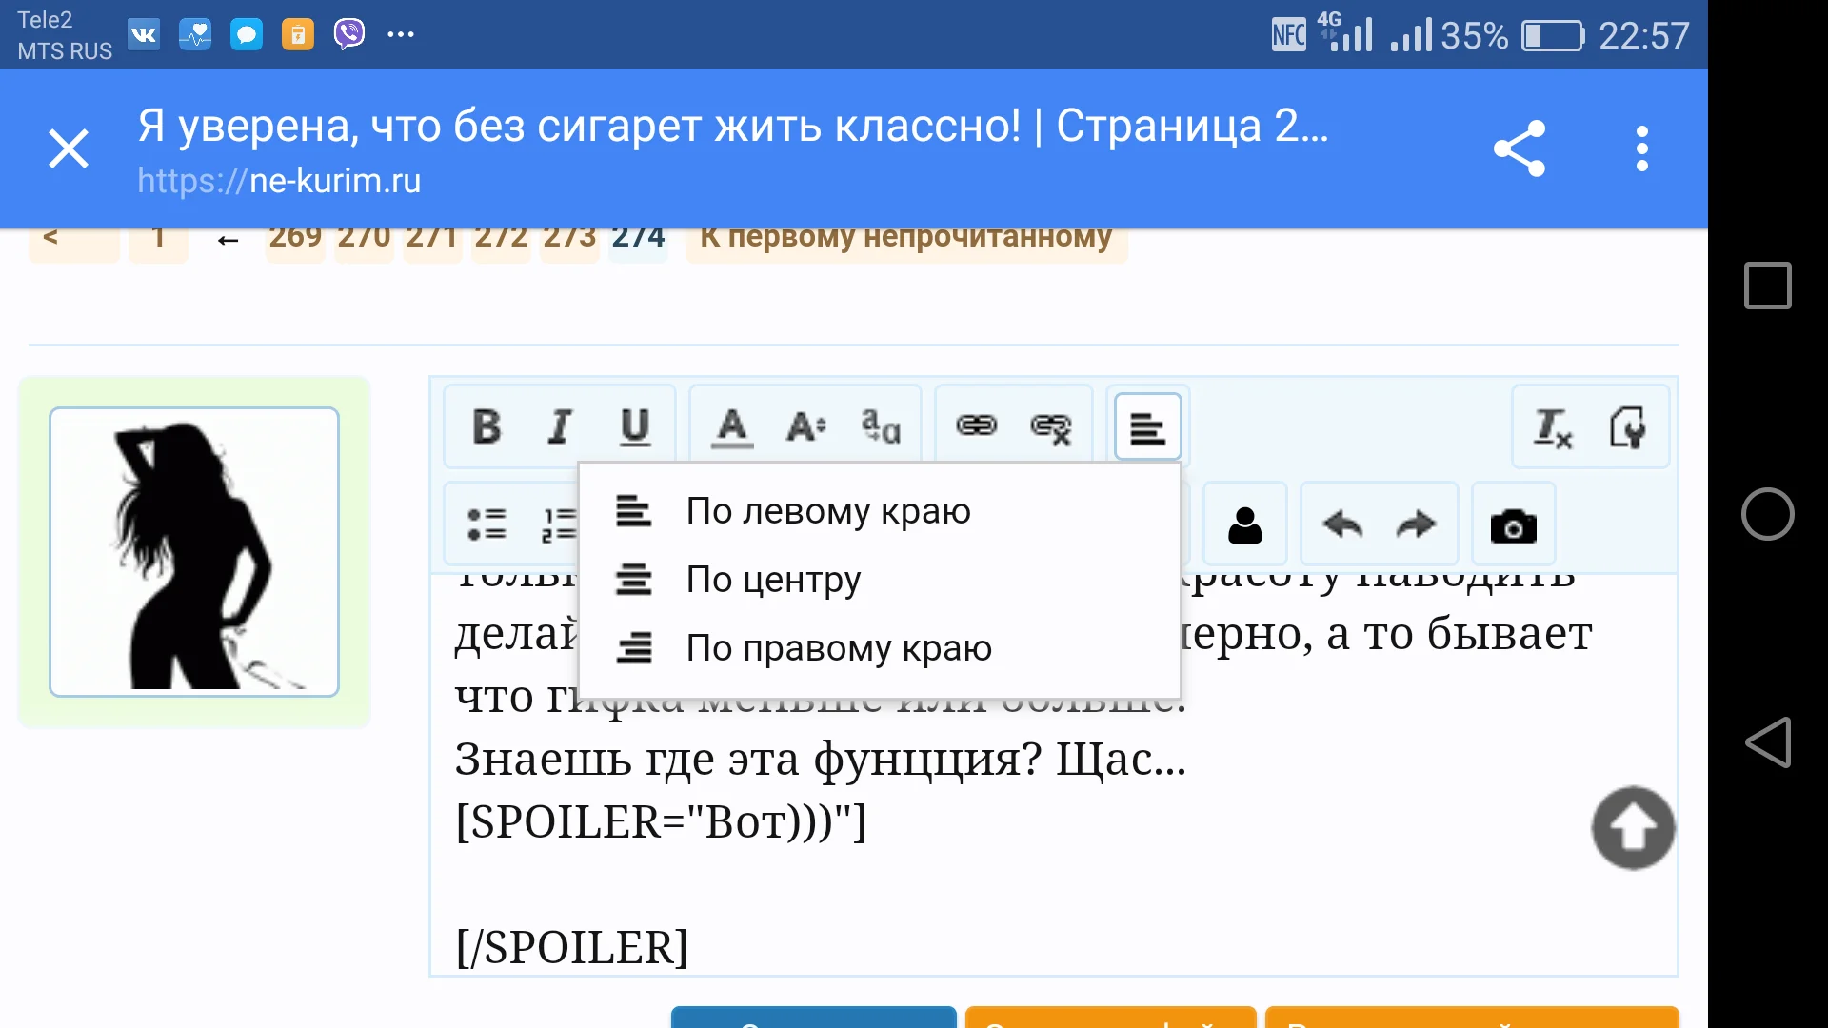Tap the scroll-to-top arrow button
This screenshot has height=1028, width=1828.
tap(1632, 827)
